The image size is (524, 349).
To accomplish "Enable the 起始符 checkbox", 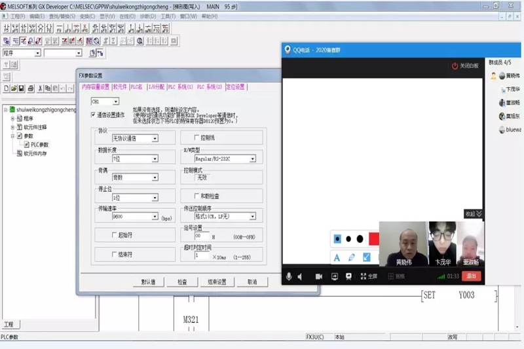I will pos(114,235).
